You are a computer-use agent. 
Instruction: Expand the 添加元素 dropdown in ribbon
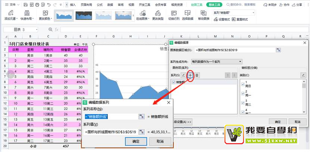13,19
